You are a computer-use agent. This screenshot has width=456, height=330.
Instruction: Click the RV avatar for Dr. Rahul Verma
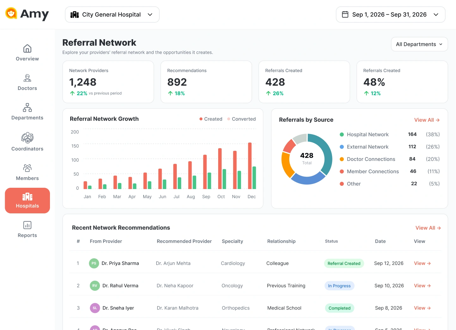click(x=95, y=286)
